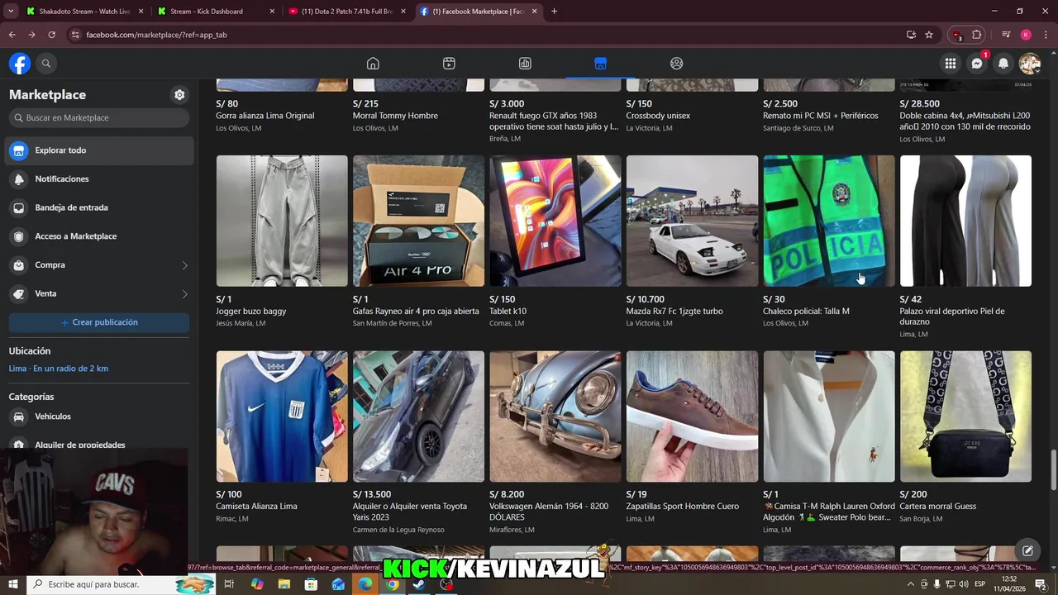The height and width of the screenshot is (595, 1058).
Task: Open Acceso a Marketplace item
Action: point(99,236)
